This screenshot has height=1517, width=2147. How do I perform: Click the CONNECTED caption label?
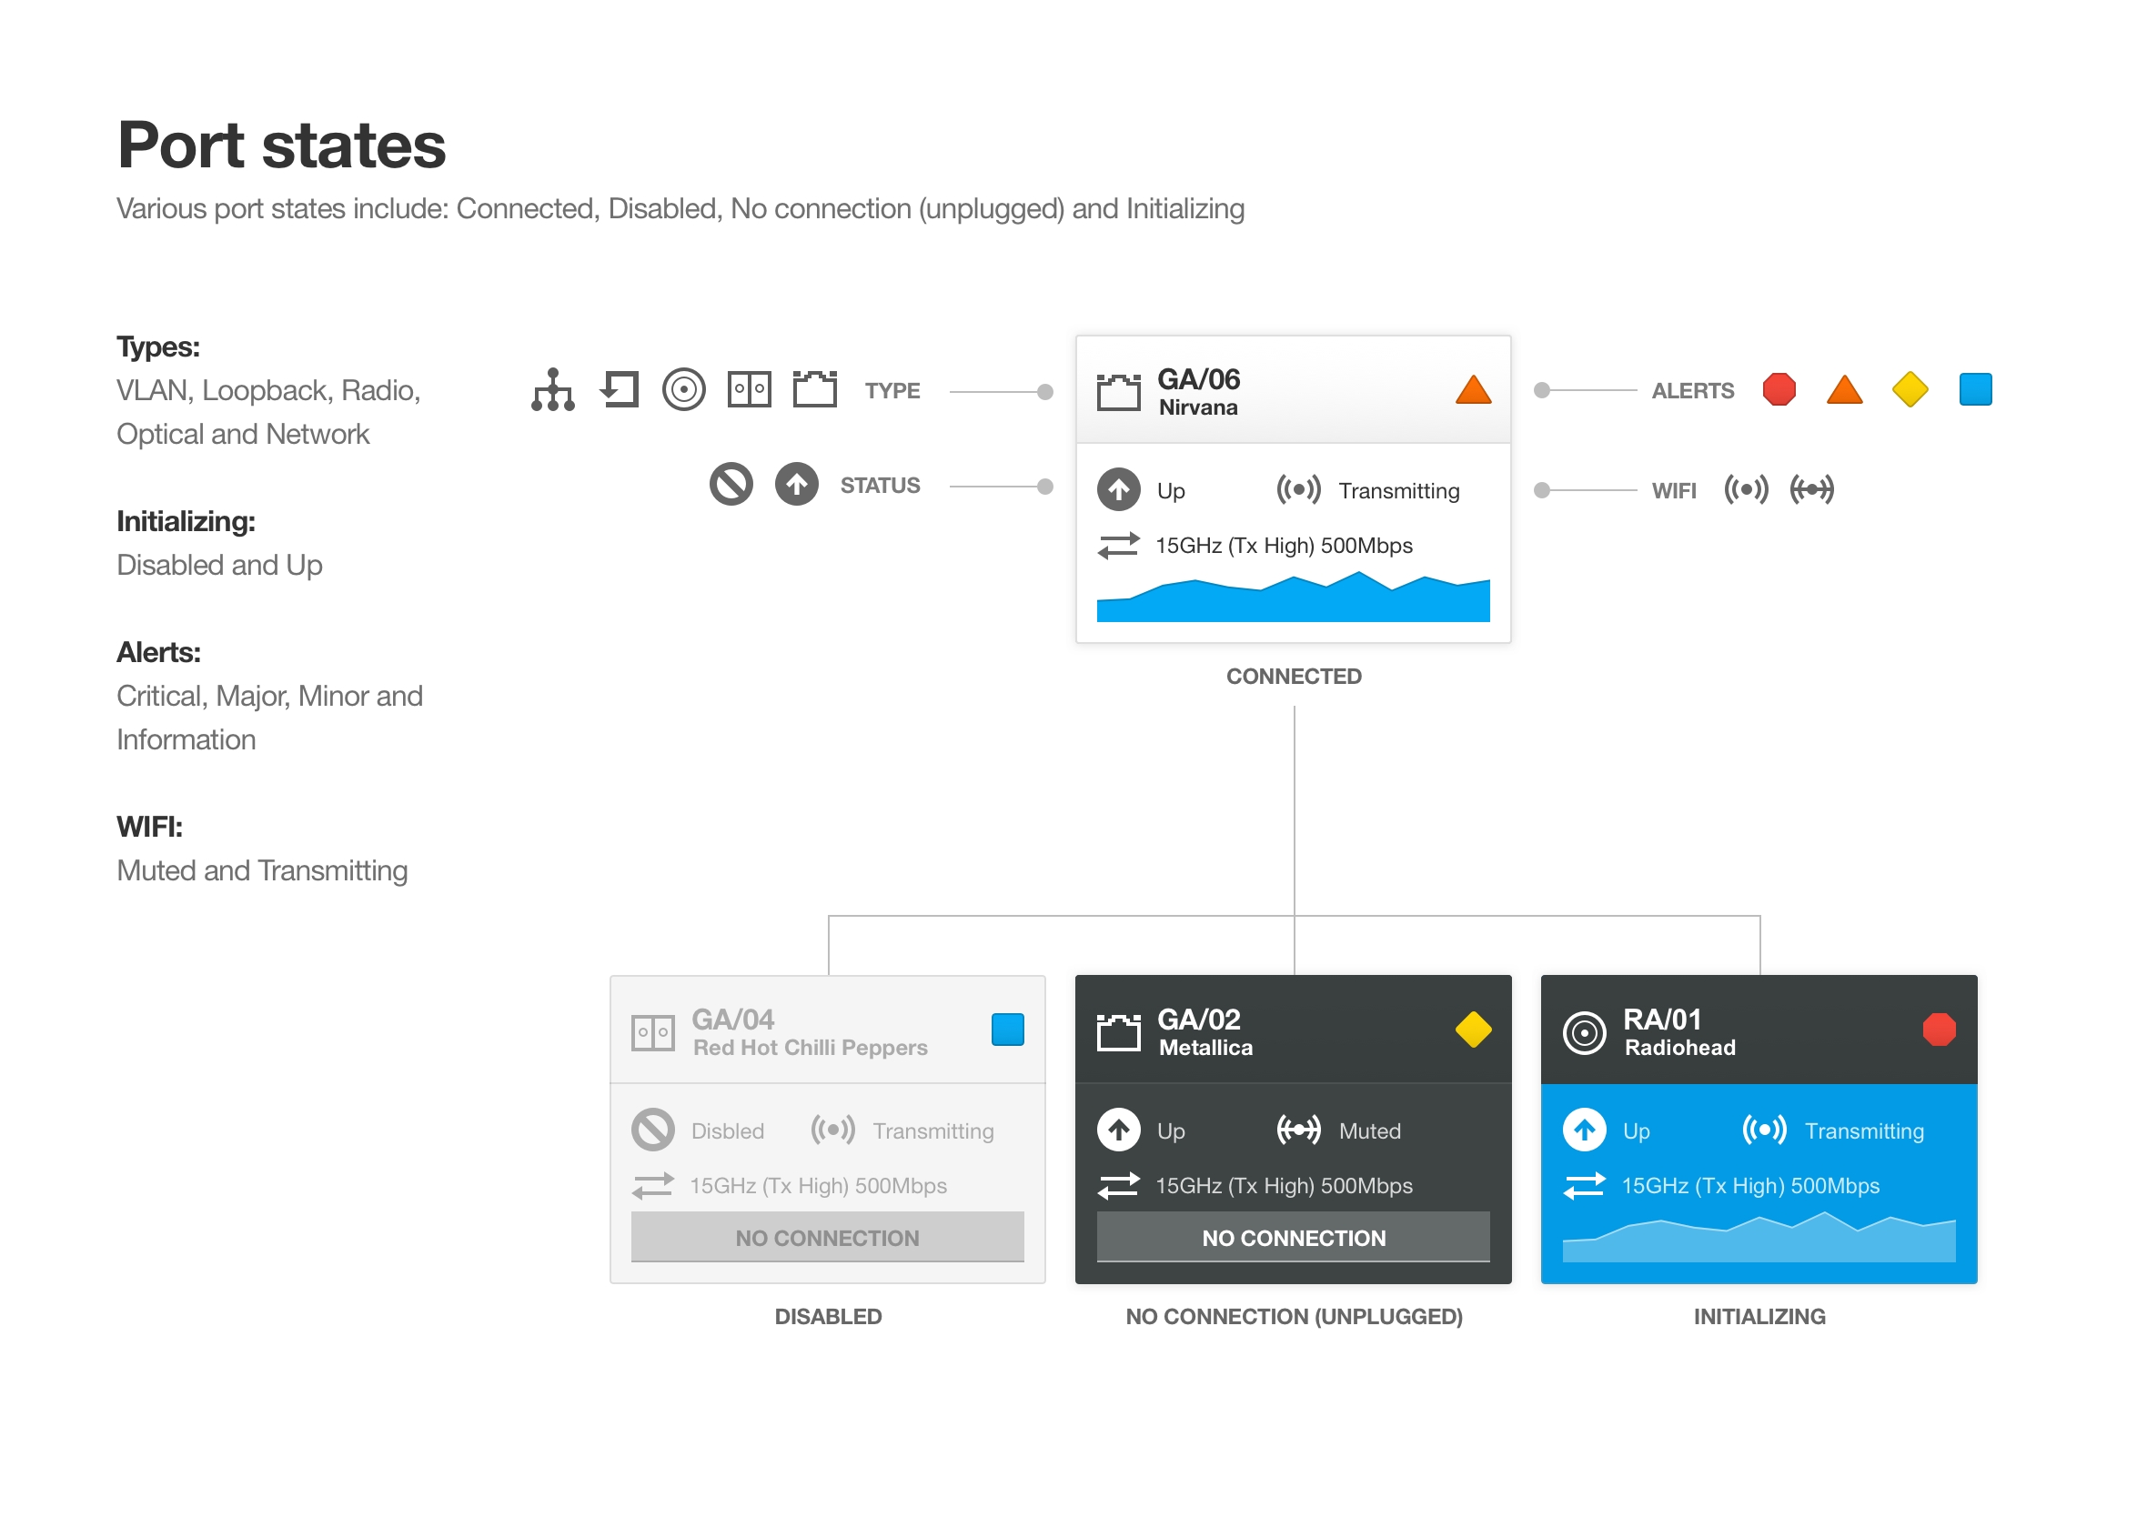click(1294, 676)
